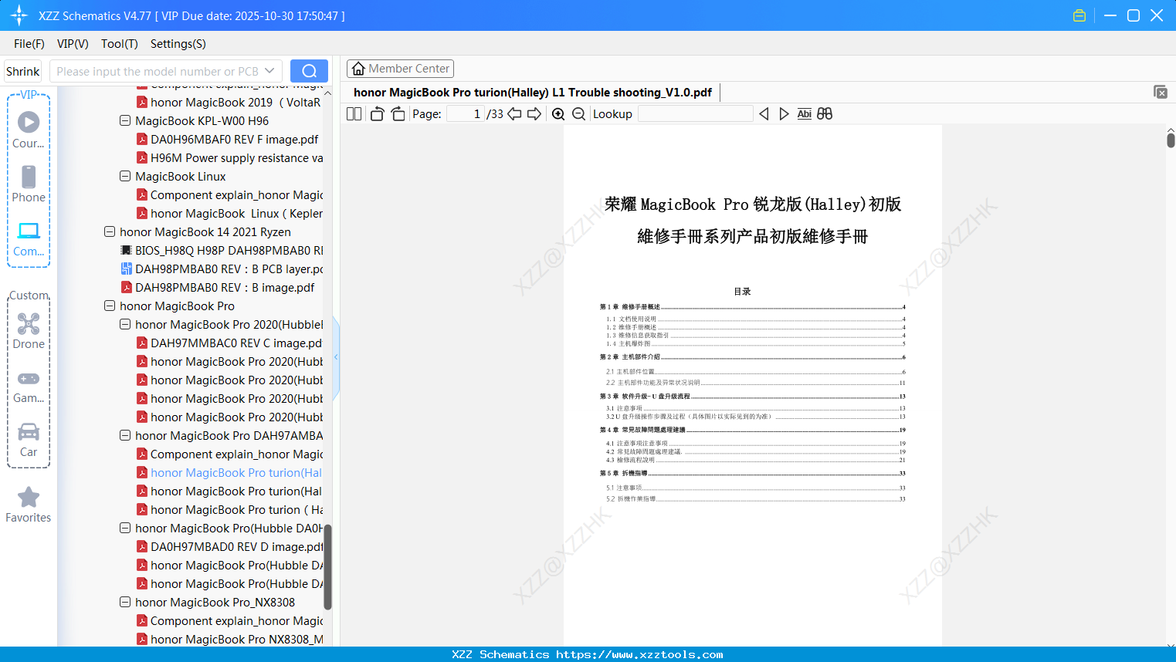This screenshot has width=1176, height=662.
Task: Click the detach window icon beside the PDF tab
Action: [1161, 92]
